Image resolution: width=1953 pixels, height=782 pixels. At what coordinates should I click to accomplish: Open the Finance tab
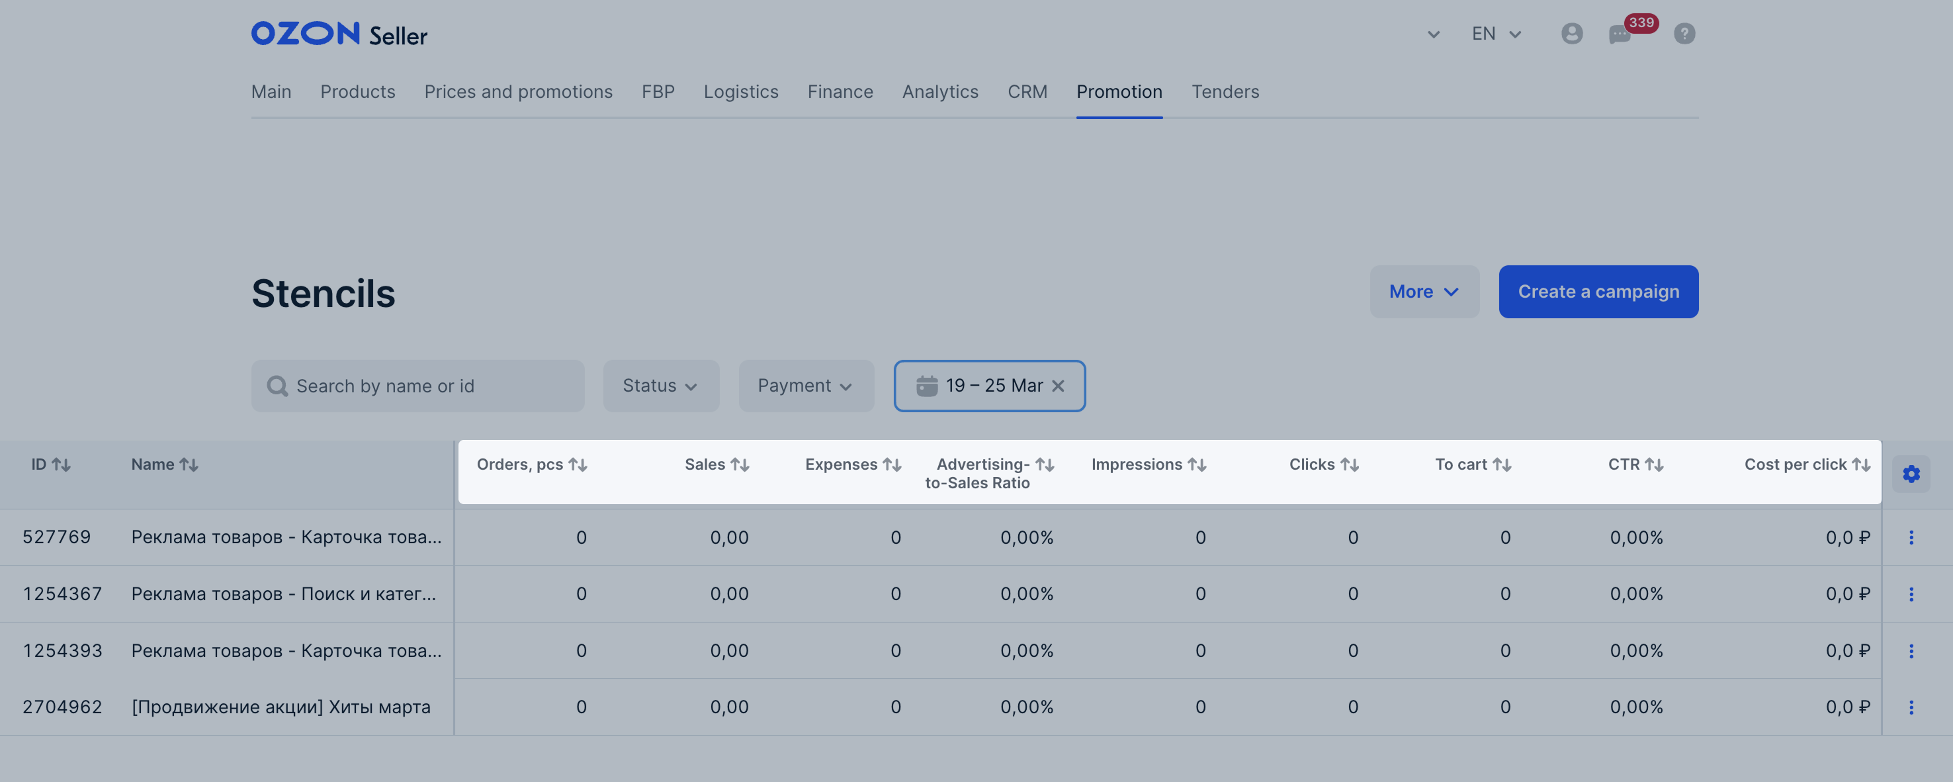pos(840,92)
